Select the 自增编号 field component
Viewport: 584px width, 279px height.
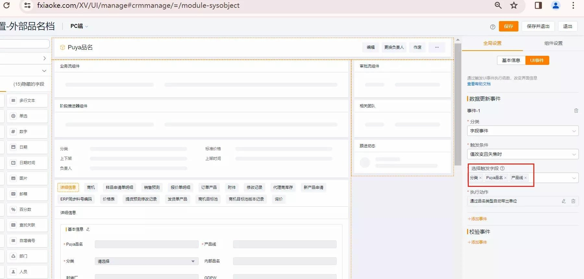[27, 241]
